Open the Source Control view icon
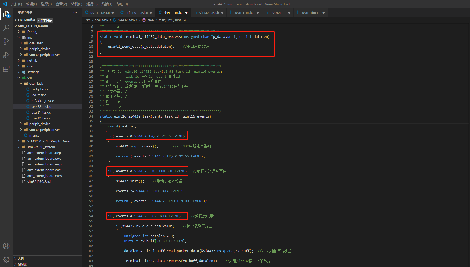Viewport: 470px width, 267px height. [x=6, y=41]
